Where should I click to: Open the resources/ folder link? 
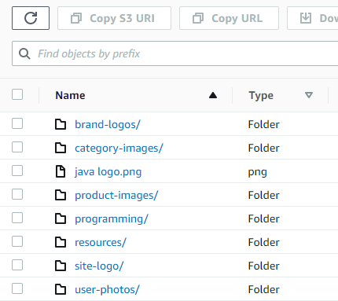(101, 242)
